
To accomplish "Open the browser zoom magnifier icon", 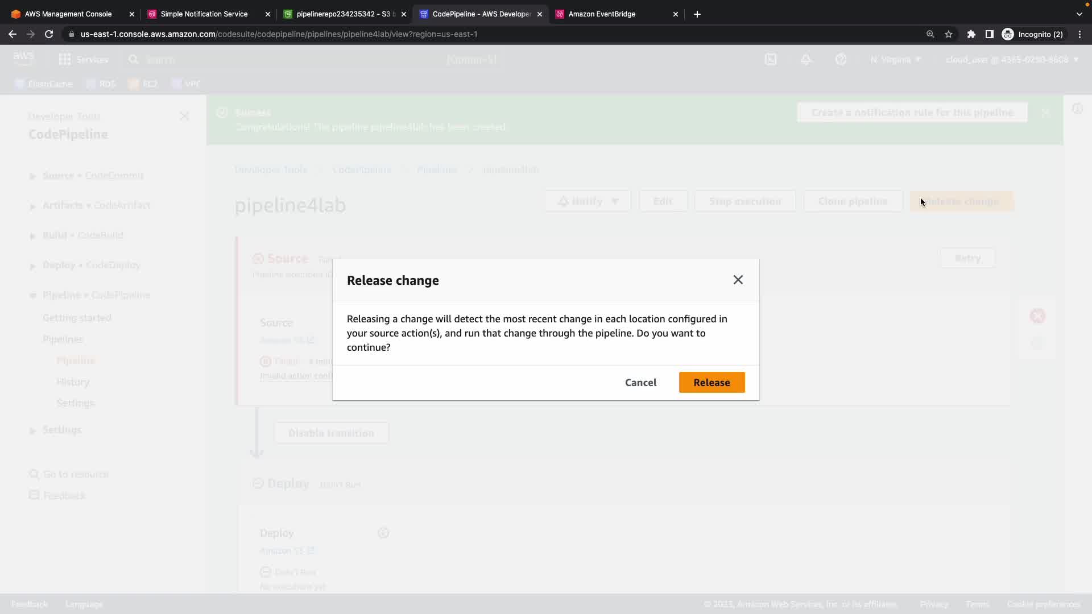I will pos(930,34).
